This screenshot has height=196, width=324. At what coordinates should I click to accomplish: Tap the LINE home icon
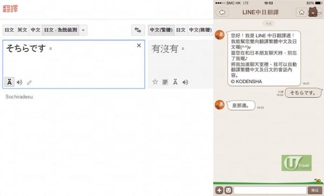[x=302, y=12]
